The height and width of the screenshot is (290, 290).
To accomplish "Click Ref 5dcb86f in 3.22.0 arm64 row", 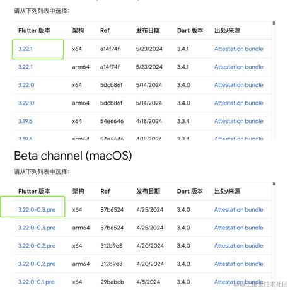I will tap(111, 103).
